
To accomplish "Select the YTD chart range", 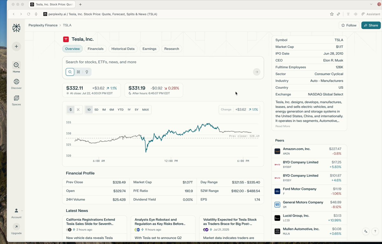I will point(120,109).
